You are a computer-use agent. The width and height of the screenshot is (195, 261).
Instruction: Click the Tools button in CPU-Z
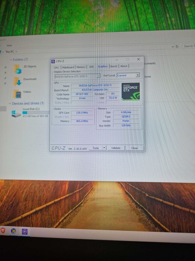[x=96, y=148]
